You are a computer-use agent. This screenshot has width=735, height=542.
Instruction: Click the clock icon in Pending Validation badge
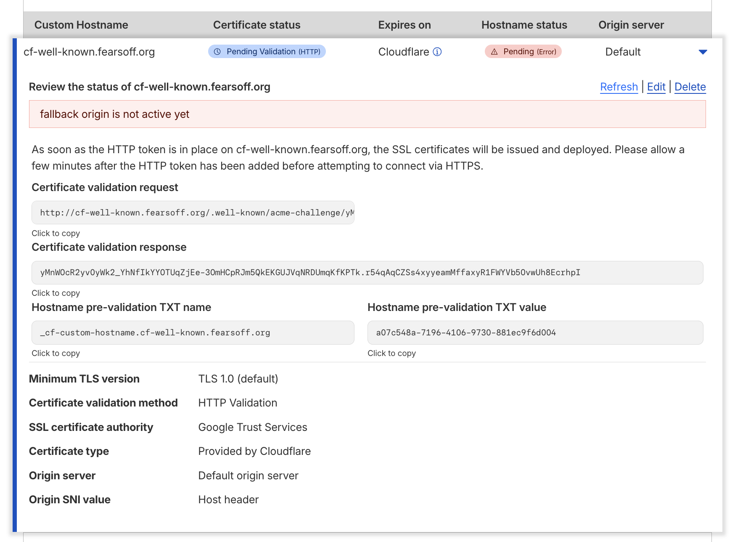[x=217, y=52]
